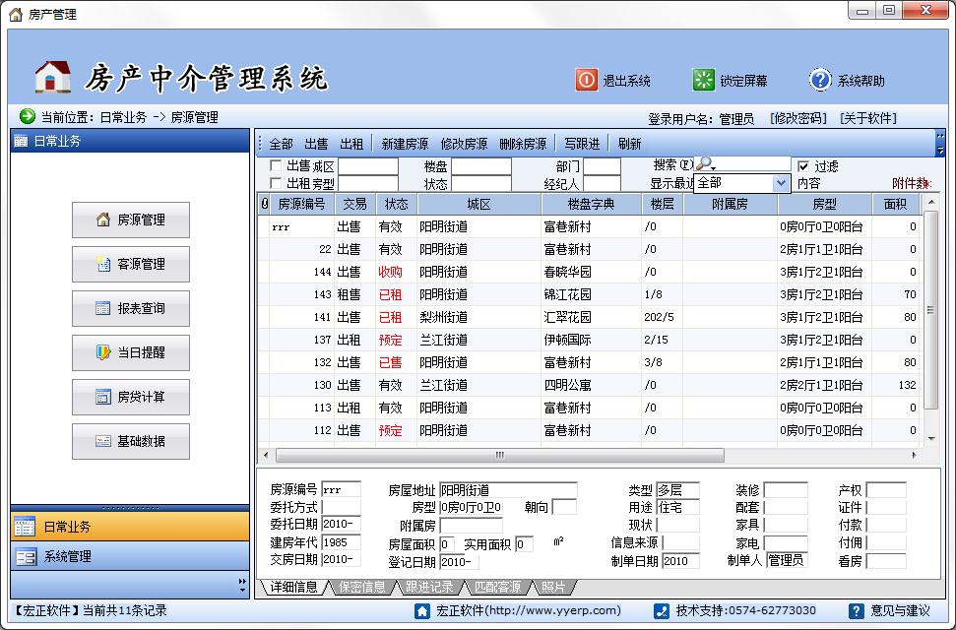Expand the 系统管理 sidebar section
This screenshot has height=630, width=956.
point(67,556)
